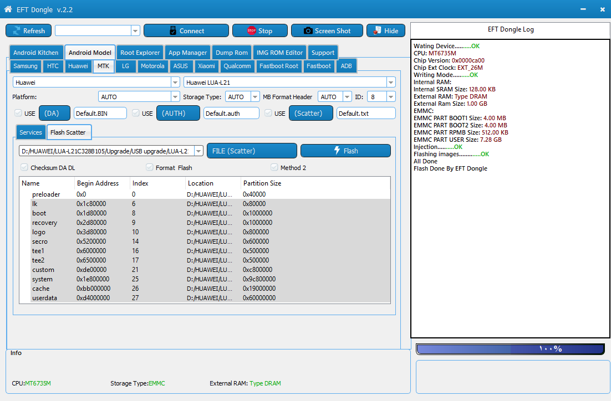Screen dimensions: 611x401
Task: Select the recovery partition row
Action: point(205,223)
